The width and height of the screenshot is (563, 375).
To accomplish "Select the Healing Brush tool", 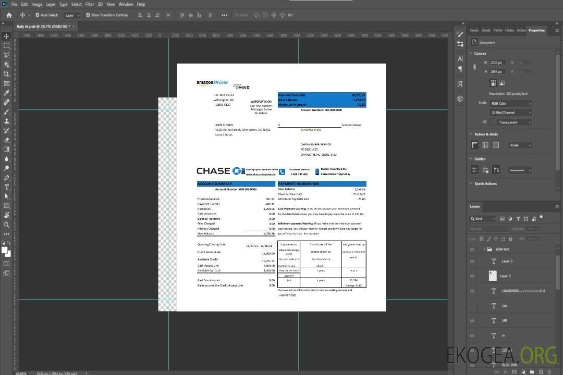I will click(6, 102).
